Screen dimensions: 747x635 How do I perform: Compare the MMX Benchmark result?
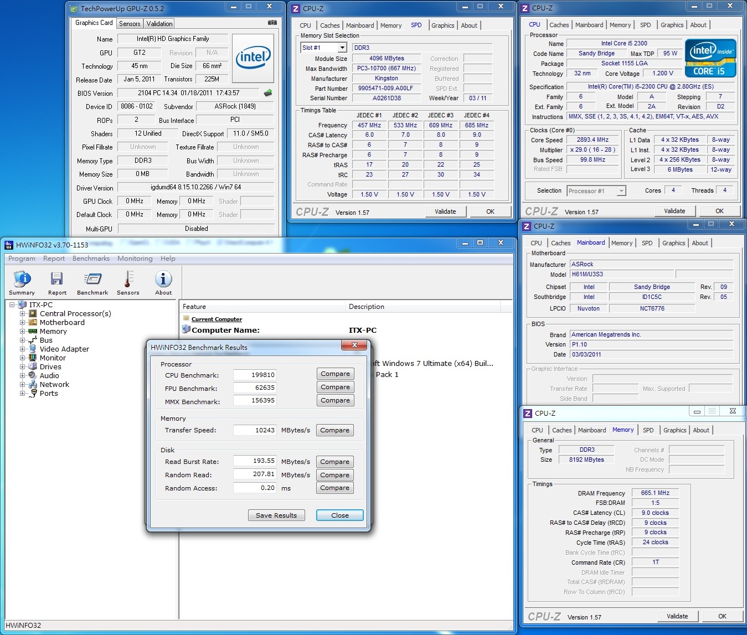point(336,400)
